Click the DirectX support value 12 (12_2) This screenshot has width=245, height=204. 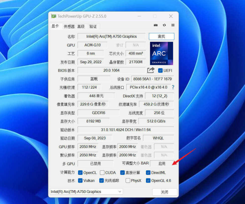click(159, 96)
